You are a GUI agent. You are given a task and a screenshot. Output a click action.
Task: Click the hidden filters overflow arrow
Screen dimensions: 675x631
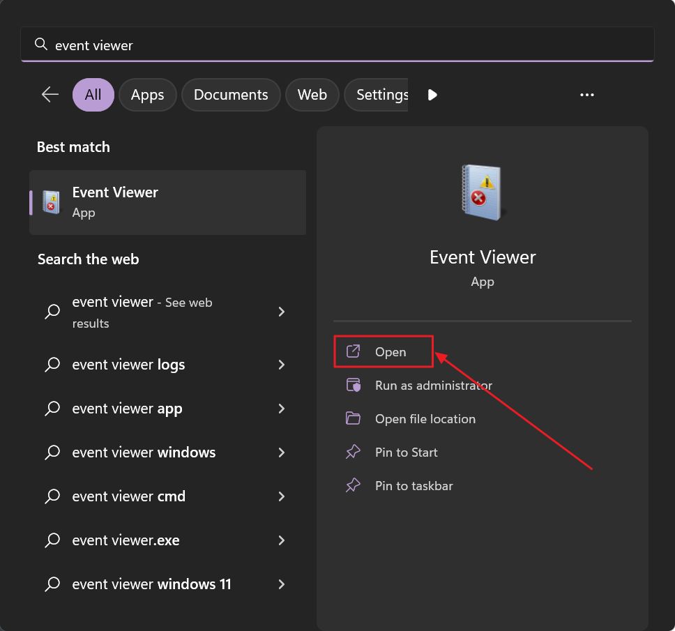[432, 94]
